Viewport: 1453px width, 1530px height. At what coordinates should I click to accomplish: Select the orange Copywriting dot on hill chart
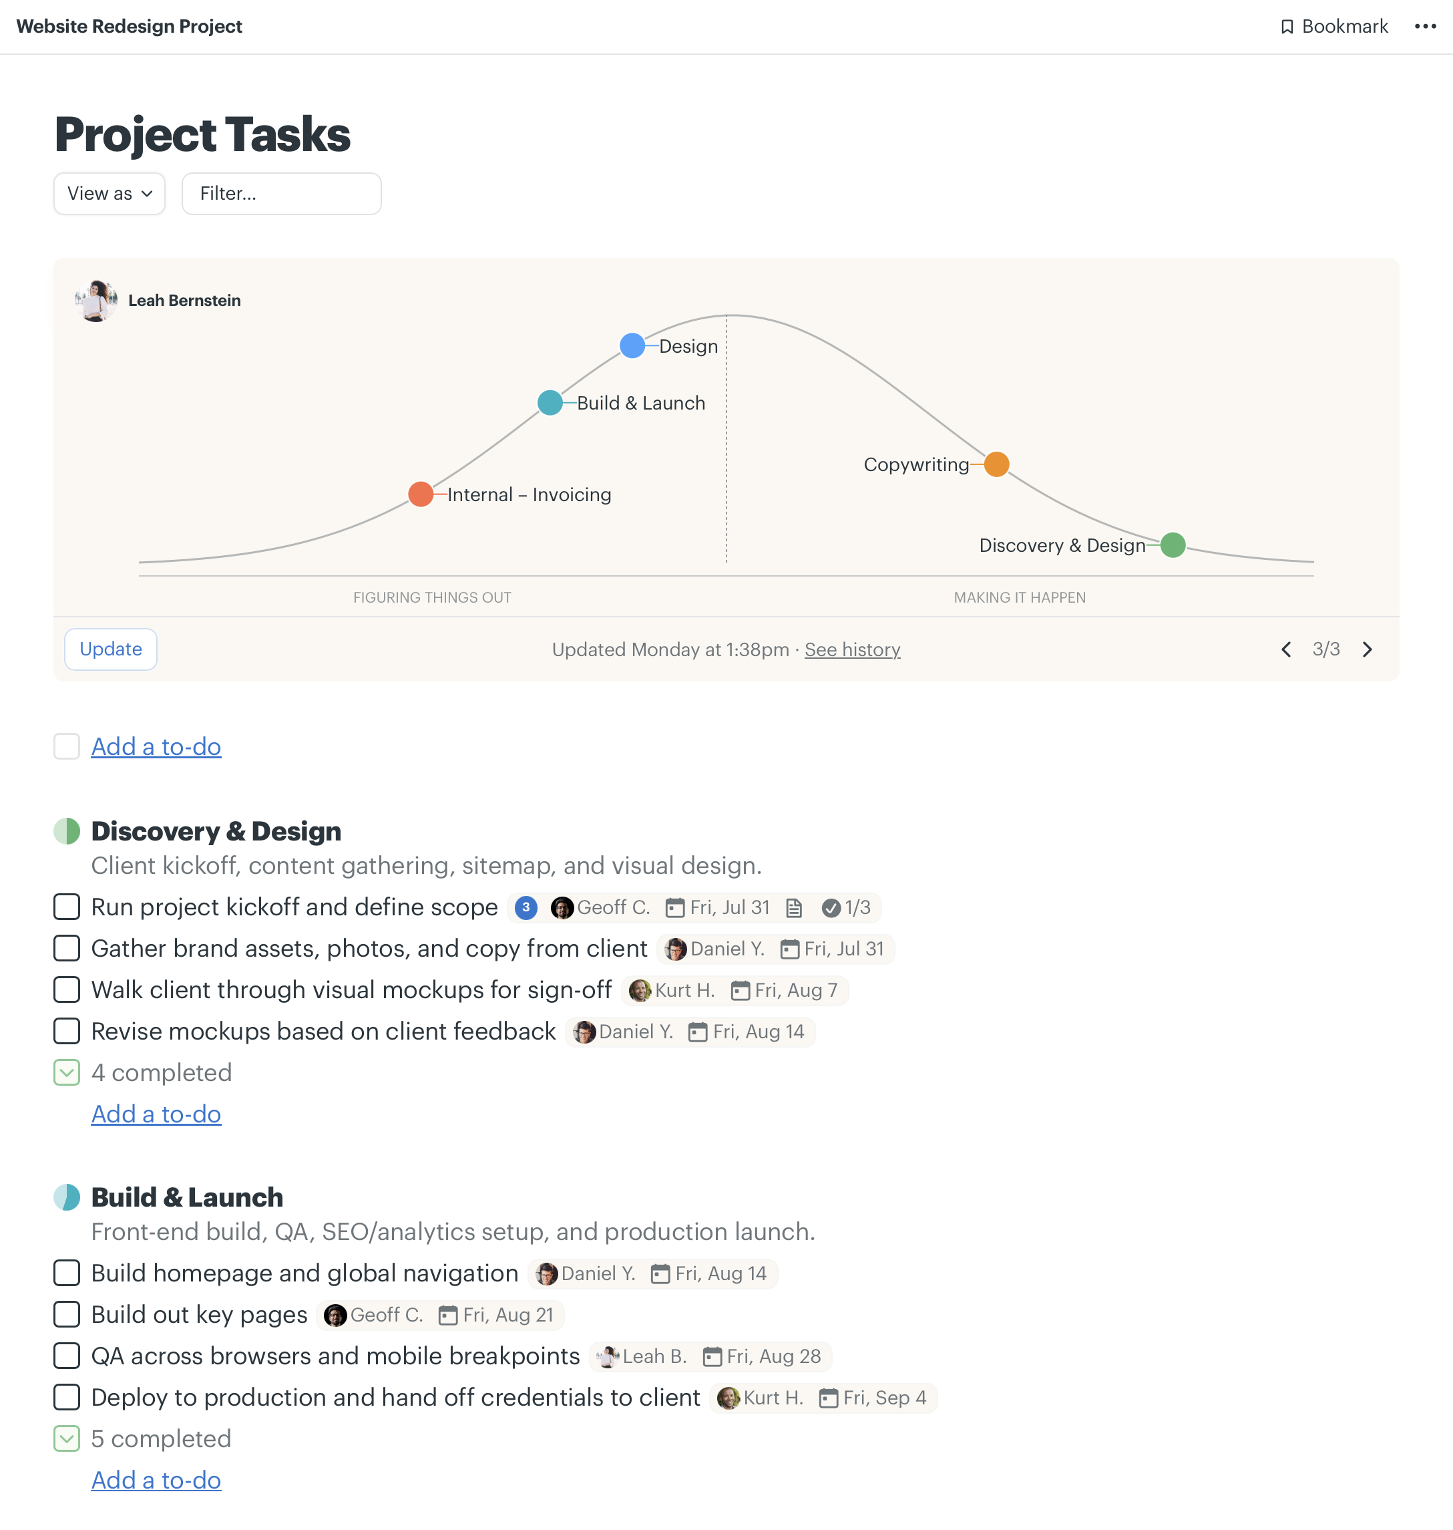[996, 464]
